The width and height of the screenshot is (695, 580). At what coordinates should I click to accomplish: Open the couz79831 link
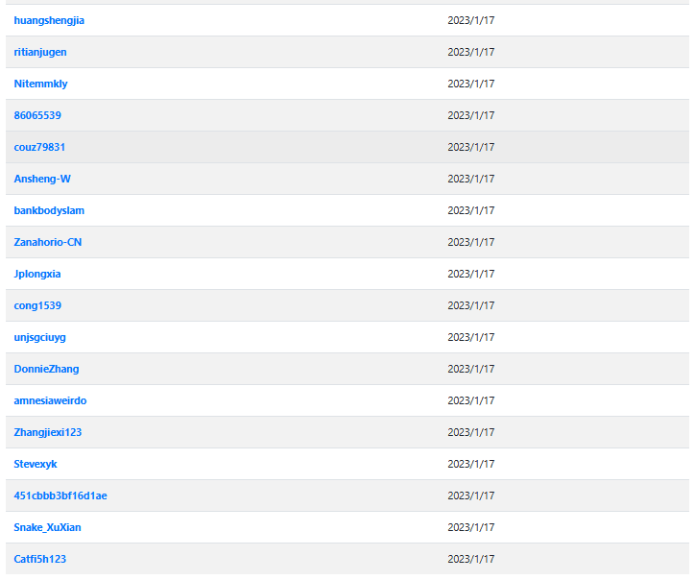point(39,147)
